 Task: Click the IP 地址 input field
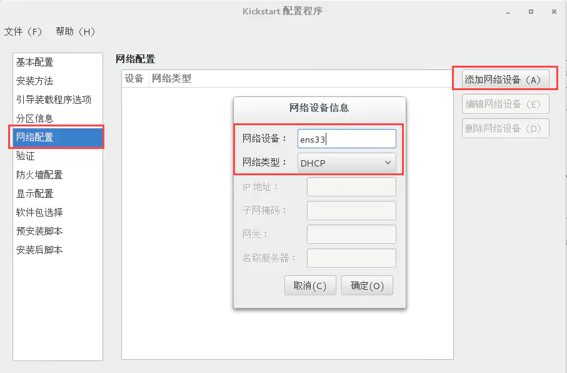coord(351,187)
